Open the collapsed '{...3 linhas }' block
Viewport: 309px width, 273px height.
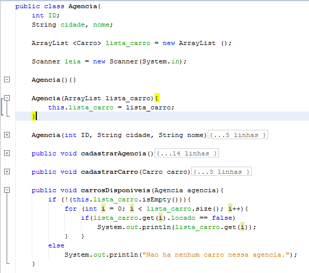coord(222,172)
